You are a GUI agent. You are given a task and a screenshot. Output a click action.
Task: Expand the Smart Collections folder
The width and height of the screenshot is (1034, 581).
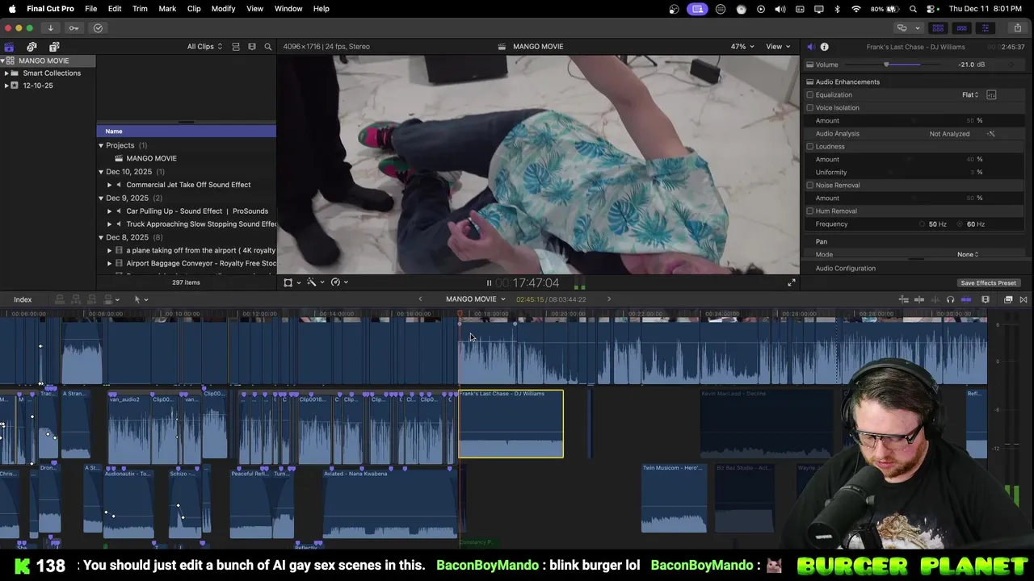pyautogui.click(x=6, y=73)
